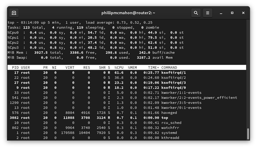The width and height of the screenshot is (257, 148).
Task: Click the COMMAND column header
Action: pyautogui.click(x=169, y=67)
